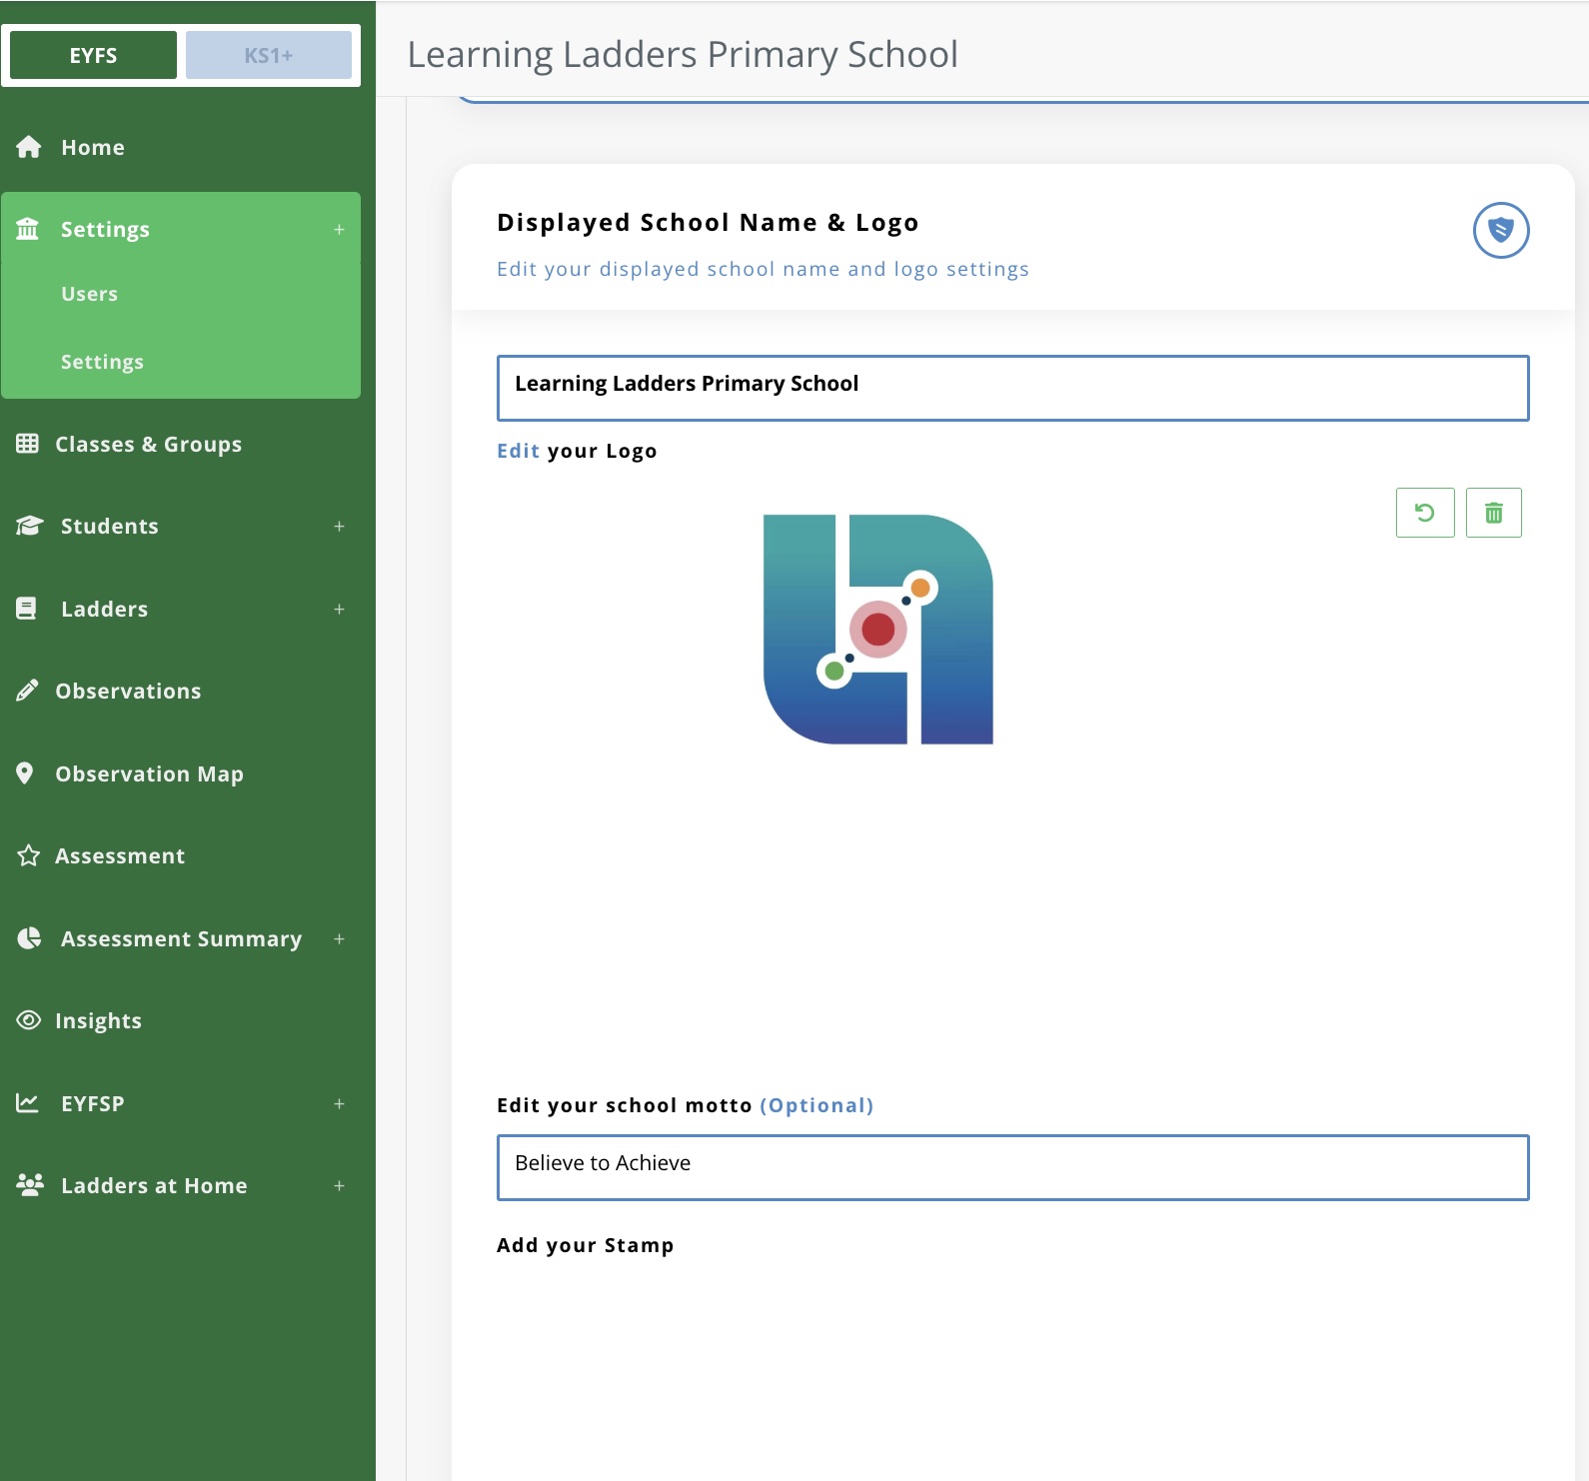Expand the Assessment Summary submenu

pos(339,939)
